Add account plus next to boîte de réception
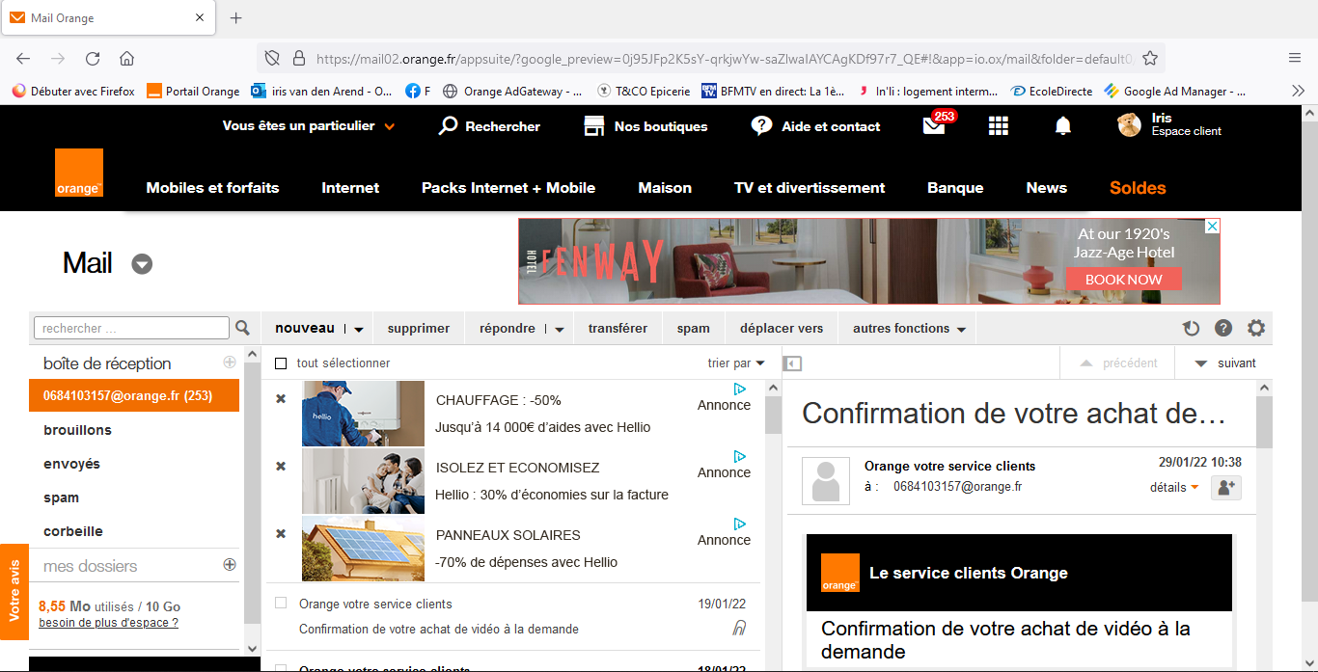Image resolution: width=1318 pixels, height=672 pixels. coord(230,363)
